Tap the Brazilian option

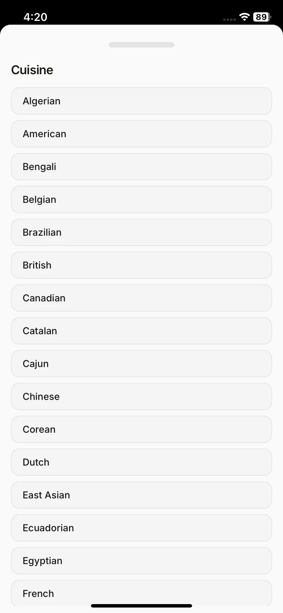(141, 232)
